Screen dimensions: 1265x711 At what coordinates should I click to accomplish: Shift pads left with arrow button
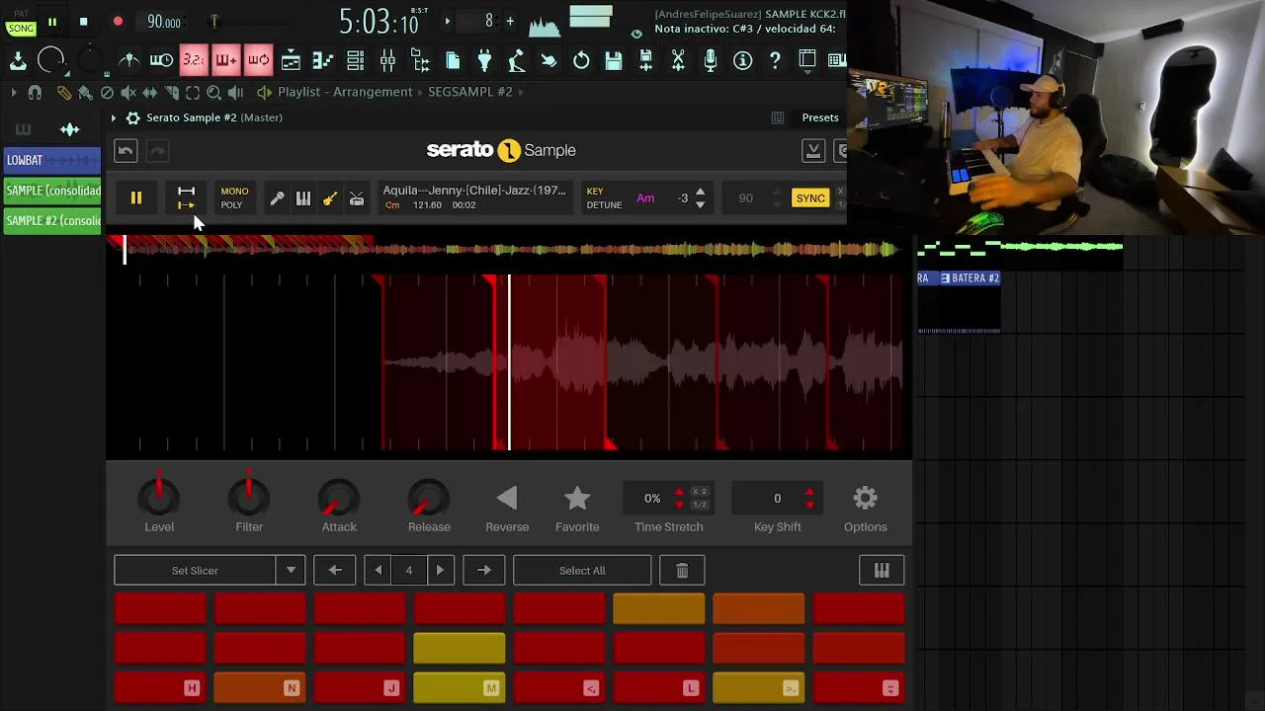coord(335,571)
